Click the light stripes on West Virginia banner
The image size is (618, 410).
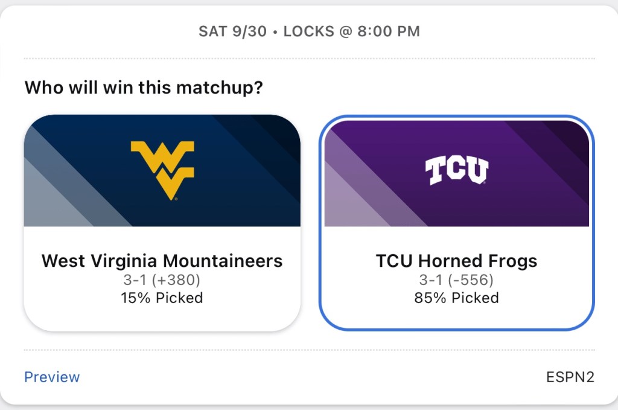tap(54, 193)
